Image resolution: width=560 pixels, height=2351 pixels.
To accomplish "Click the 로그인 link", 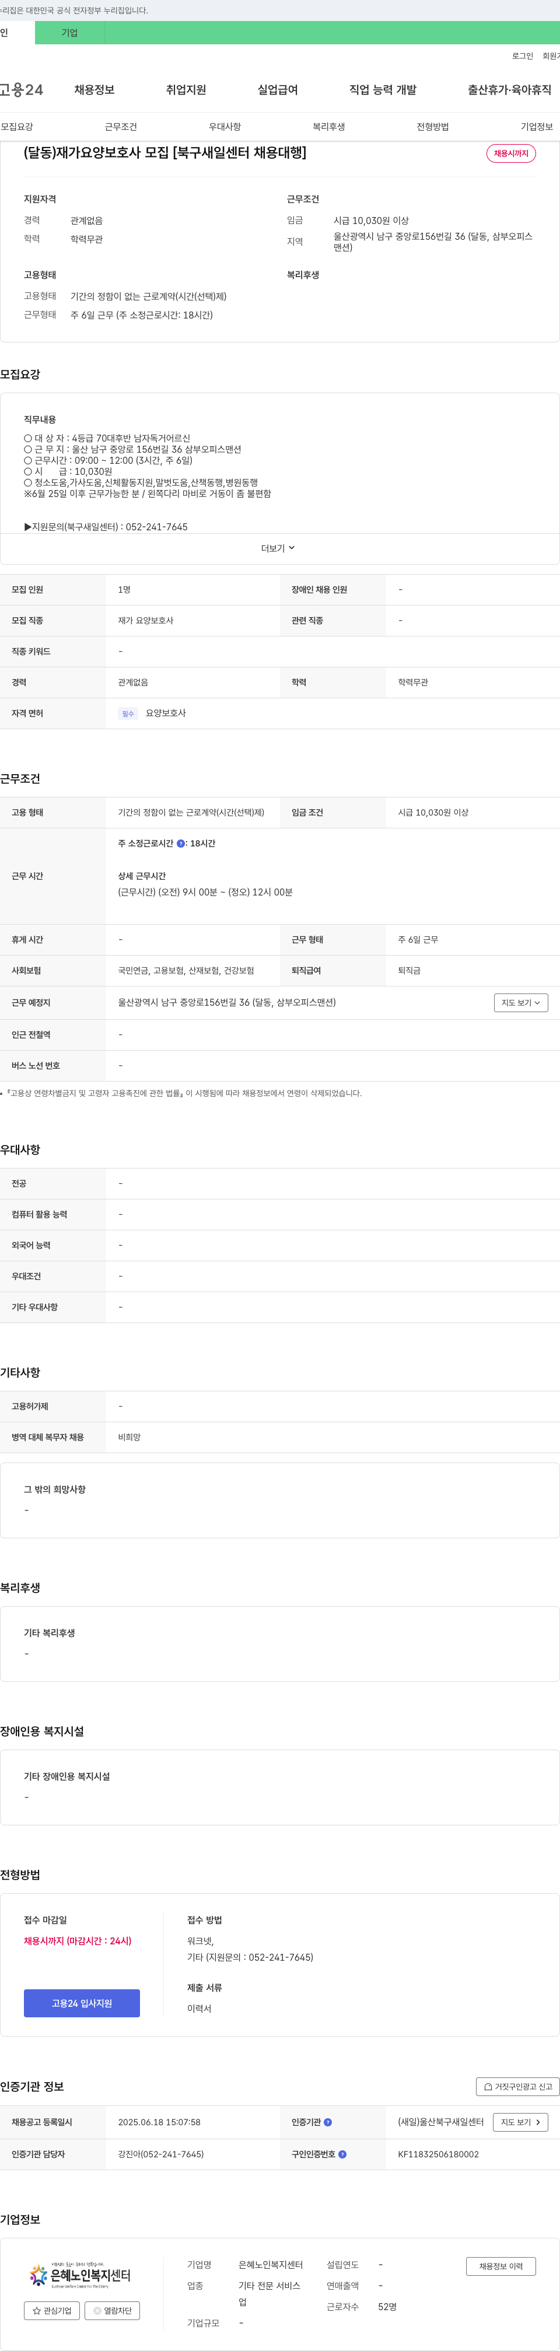I will [523, 57].
